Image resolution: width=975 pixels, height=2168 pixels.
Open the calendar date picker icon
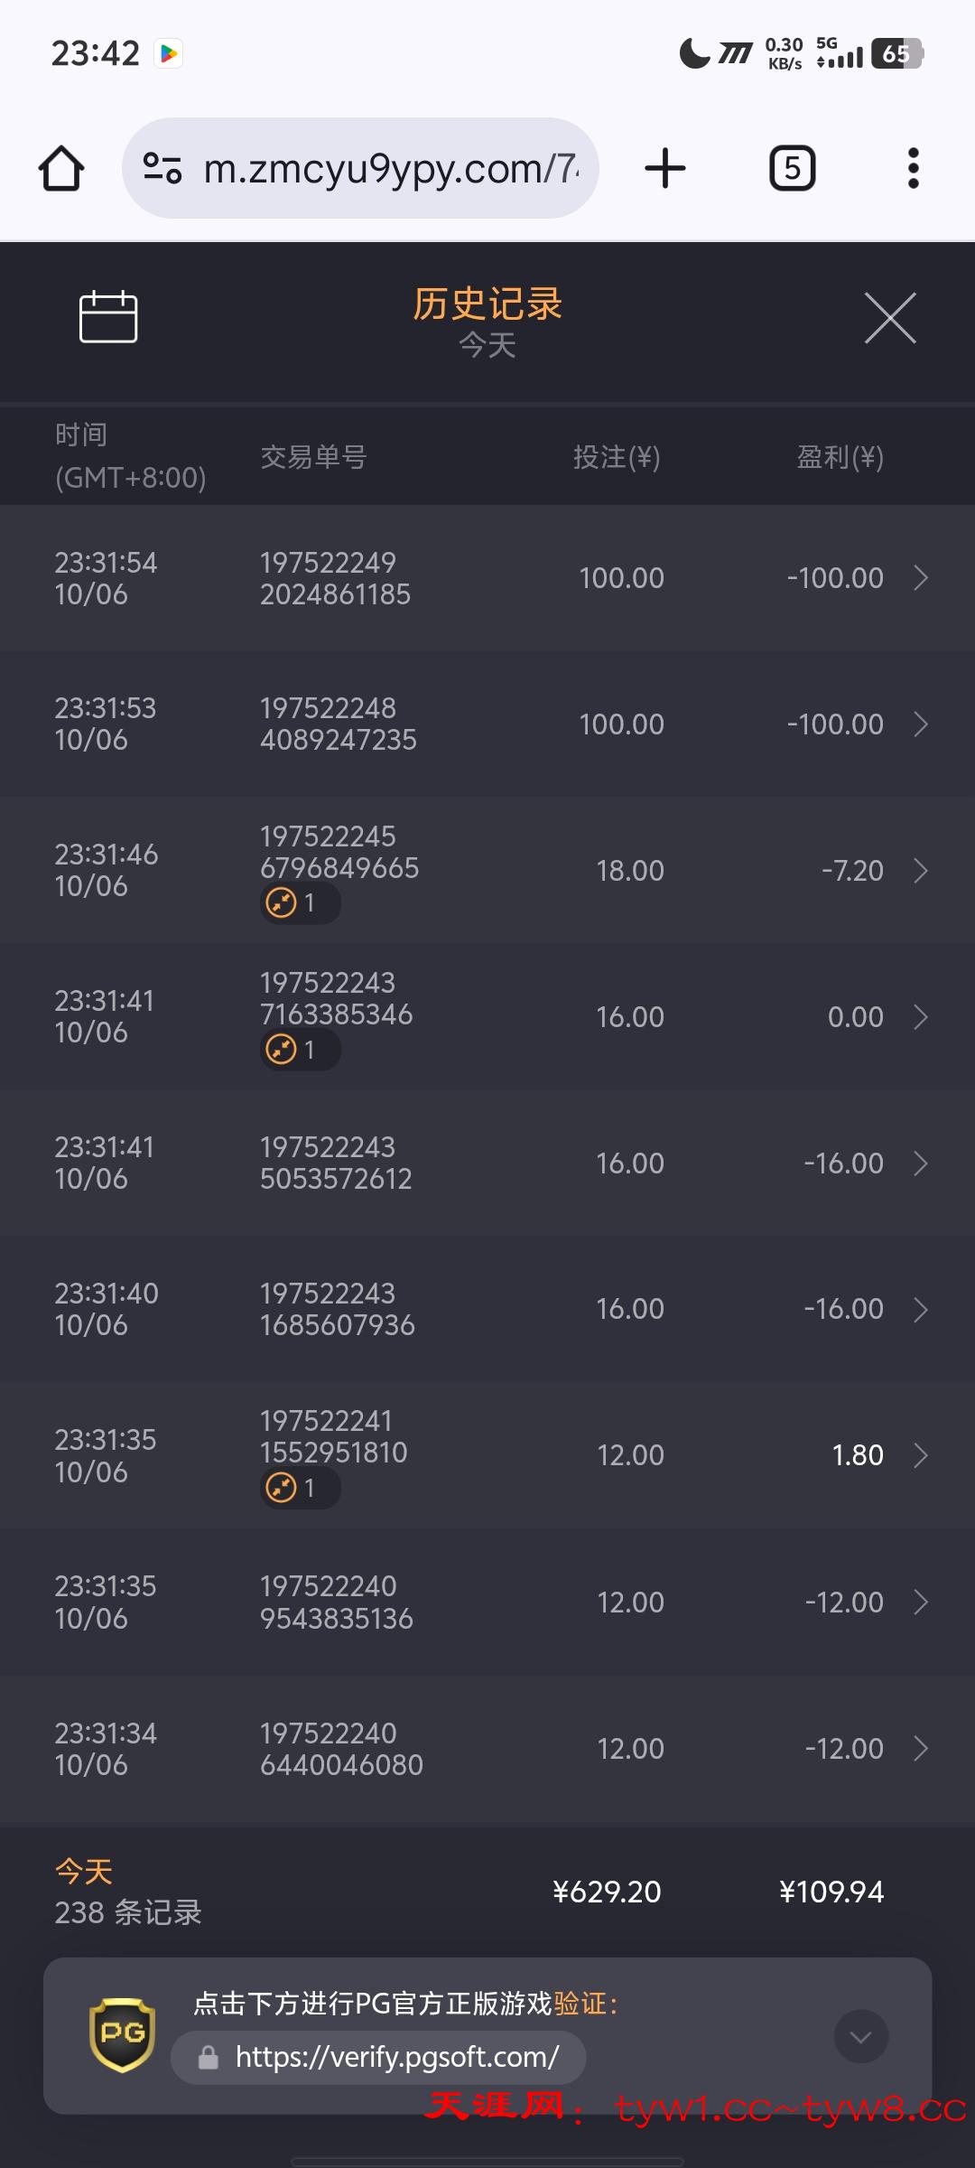(108, 317)
